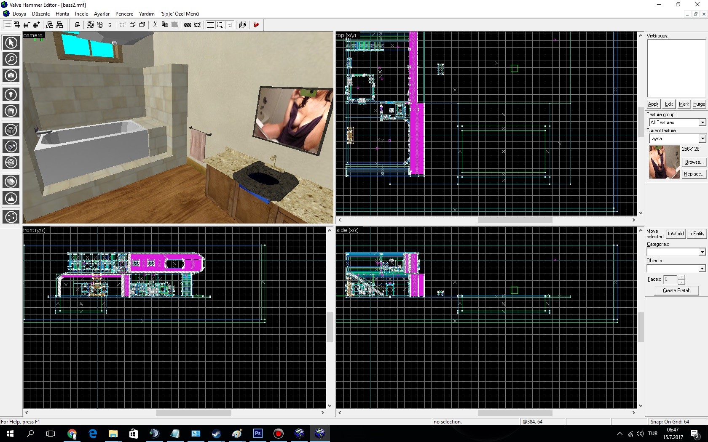Click the VisGroups Apply button

click(654, 104)
